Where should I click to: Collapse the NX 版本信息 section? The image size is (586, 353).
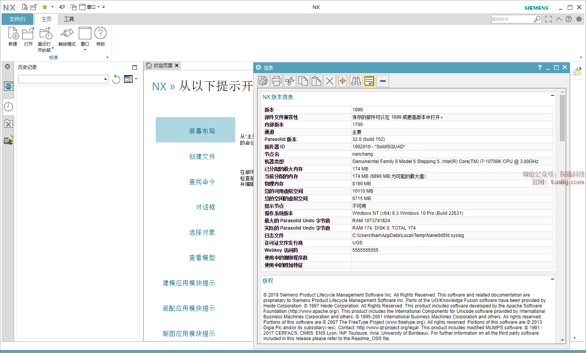(x=552, y=95)
